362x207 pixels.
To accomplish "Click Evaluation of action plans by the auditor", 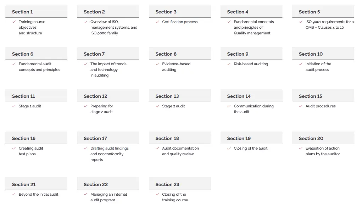I will (x=323, y=151).
